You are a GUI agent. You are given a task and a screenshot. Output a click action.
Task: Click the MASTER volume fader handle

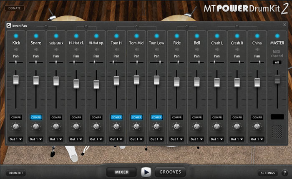tap(277, 79)
